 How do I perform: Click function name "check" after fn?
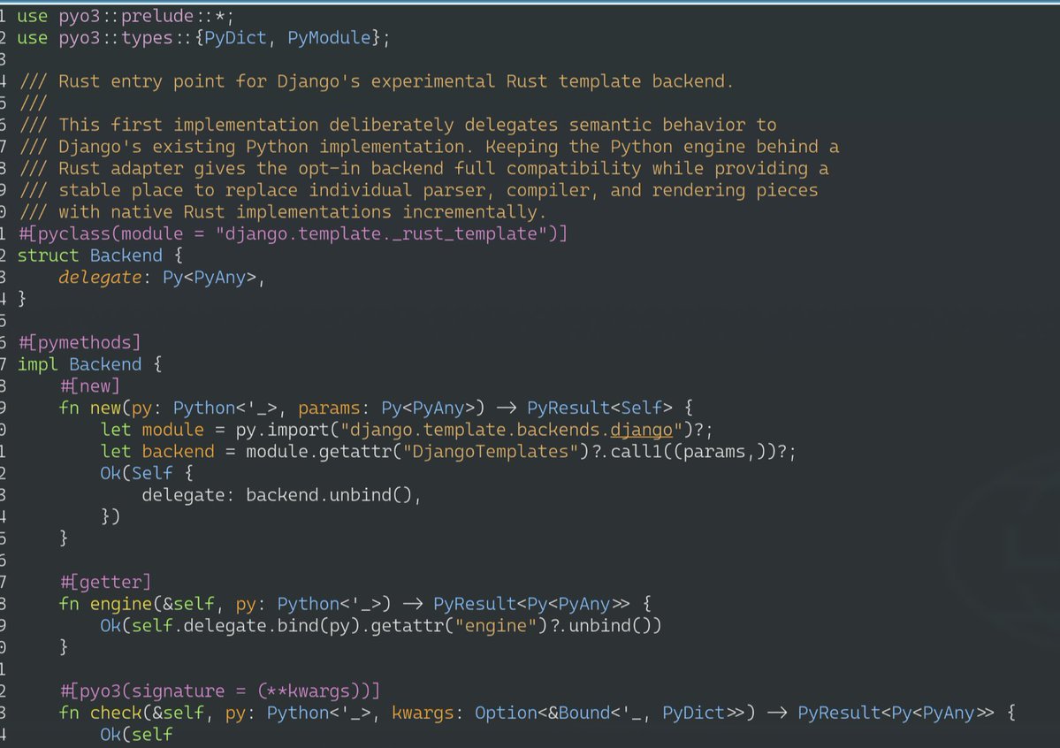click(x=116, y=713)
